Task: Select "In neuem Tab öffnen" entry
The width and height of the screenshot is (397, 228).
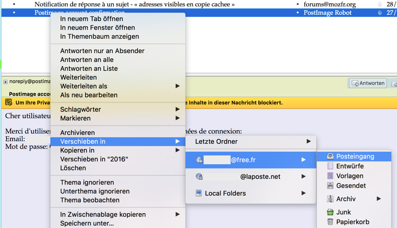Action: pos(91,19)
